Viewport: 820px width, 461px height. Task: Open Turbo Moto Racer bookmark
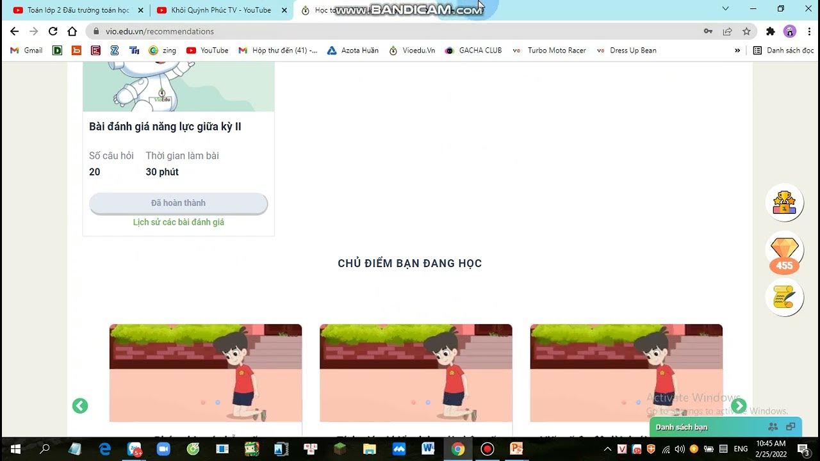pyautogui.click(x=550, y=50)
